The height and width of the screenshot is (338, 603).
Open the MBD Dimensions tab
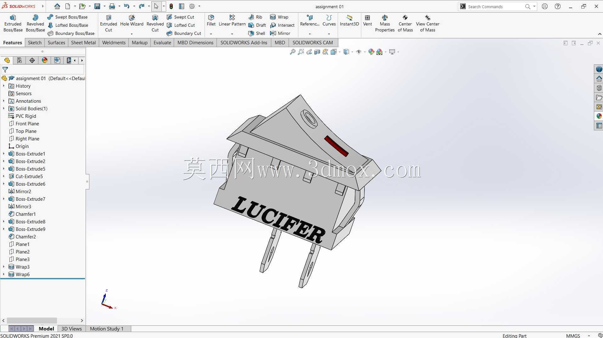[x=195, y=43]
